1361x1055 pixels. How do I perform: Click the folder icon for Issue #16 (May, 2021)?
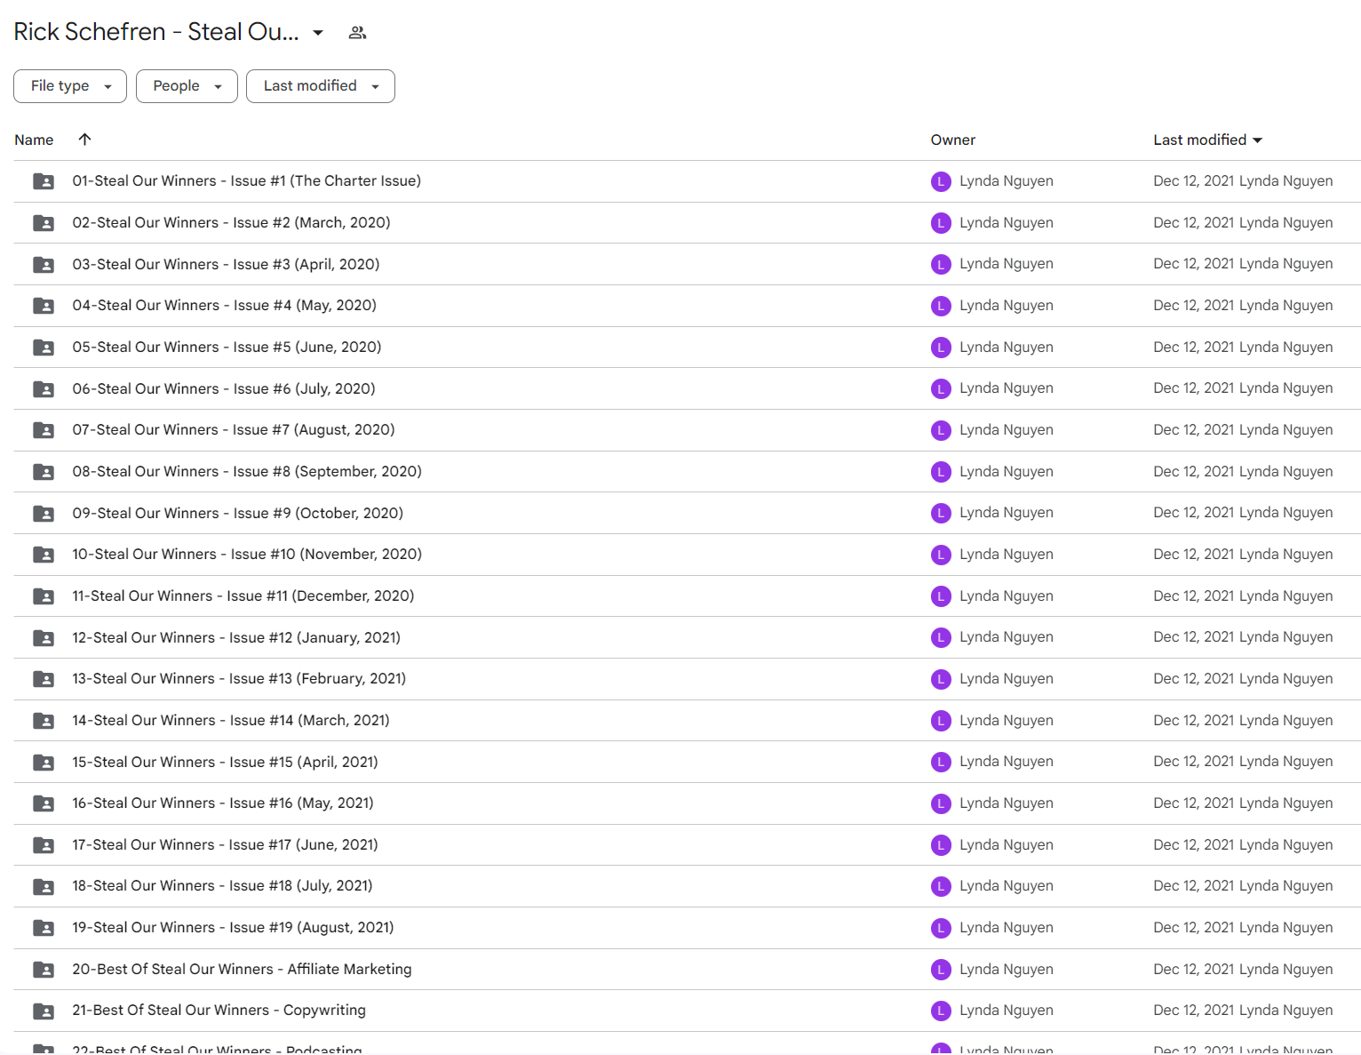tap(44, 803)
